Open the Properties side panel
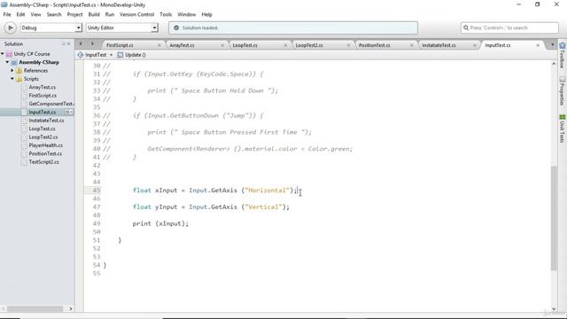The height and width of the screenshot is (319, 567). point(562,90)
